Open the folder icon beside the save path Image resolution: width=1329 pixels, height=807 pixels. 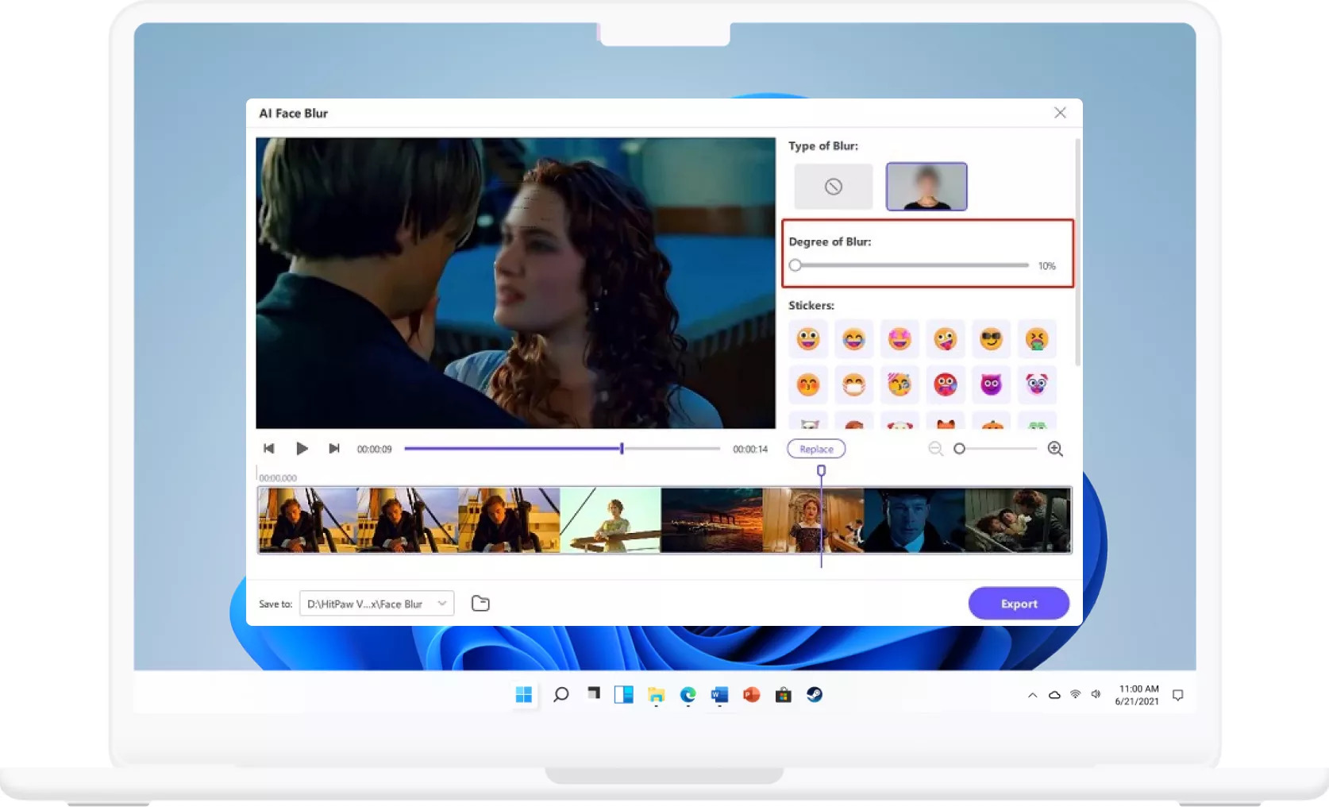coord(480,603)
